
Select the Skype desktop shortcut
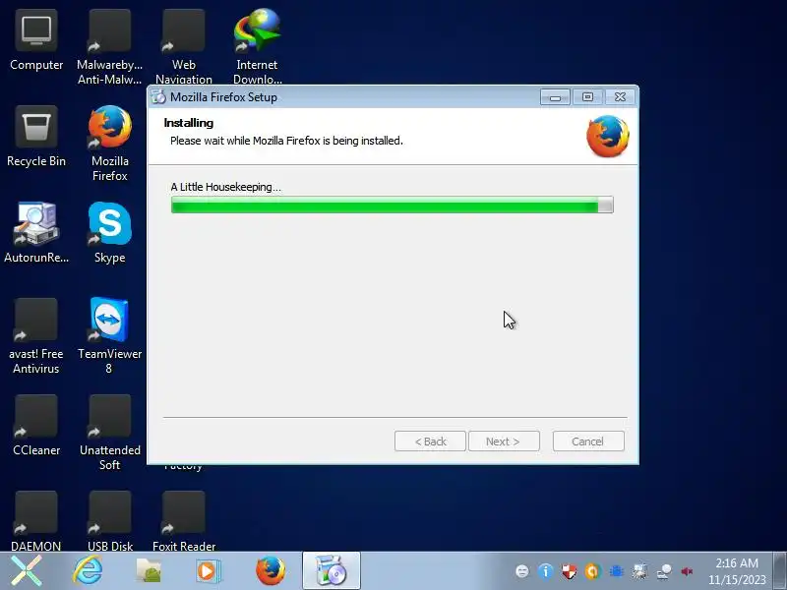tap(109, 233)
